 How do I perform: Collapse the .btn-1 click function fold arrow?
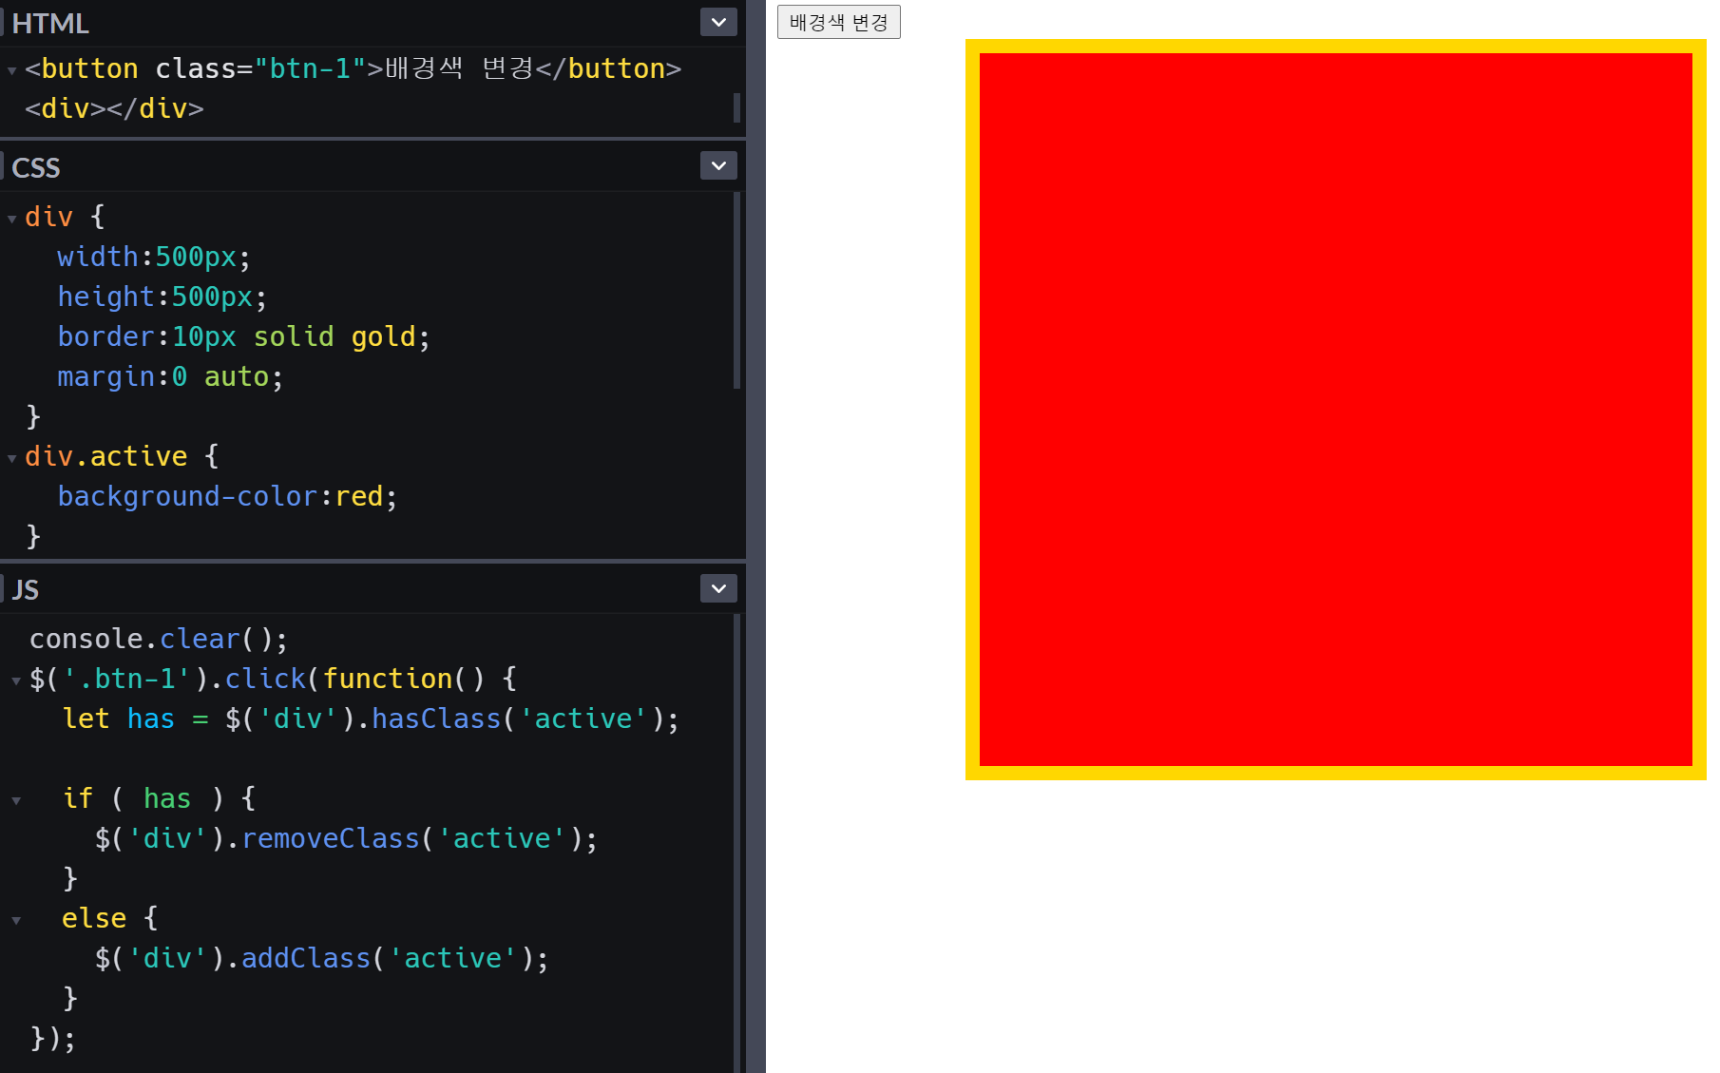[x=16, y=680]
